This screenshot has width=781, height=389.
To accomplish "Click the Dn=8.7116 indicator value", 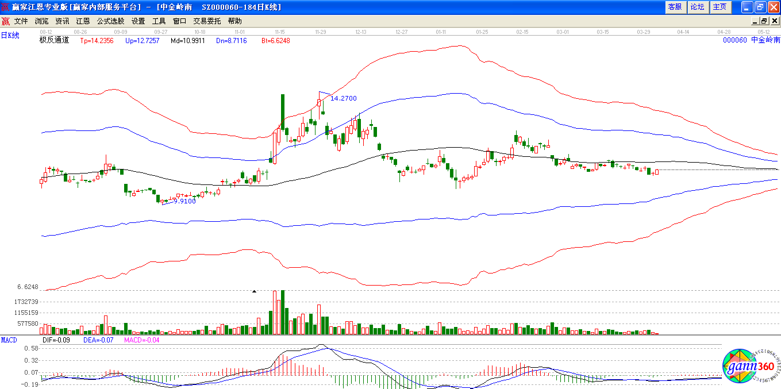I will pos(232,41).
